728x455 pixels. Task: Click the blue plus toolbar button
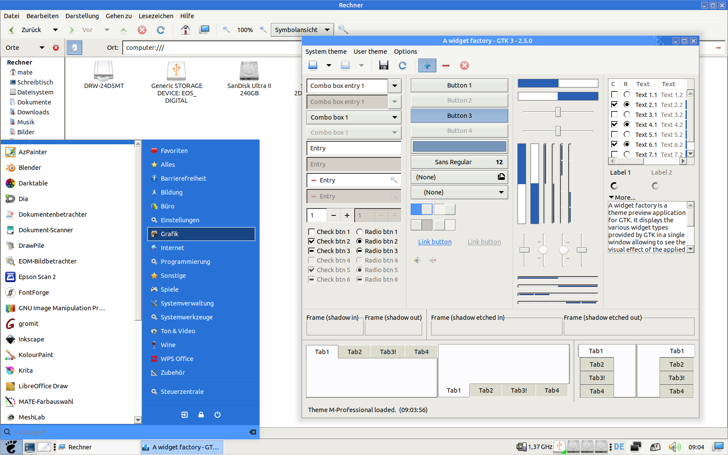427,65
